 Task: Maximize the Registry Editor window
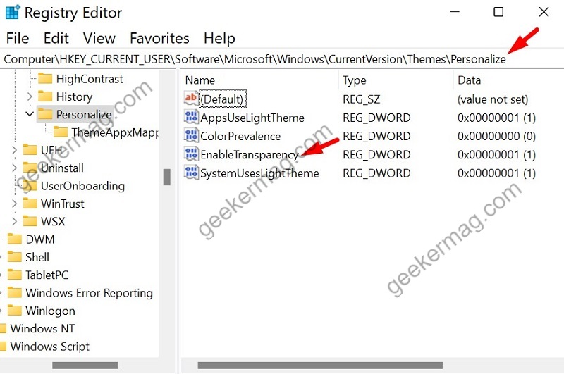[x=498, y=12]
